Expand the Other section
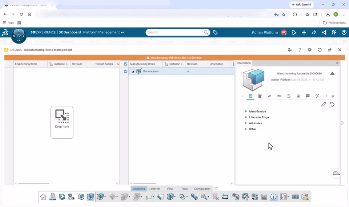This screenshot has height=207, width=349. 246,129
